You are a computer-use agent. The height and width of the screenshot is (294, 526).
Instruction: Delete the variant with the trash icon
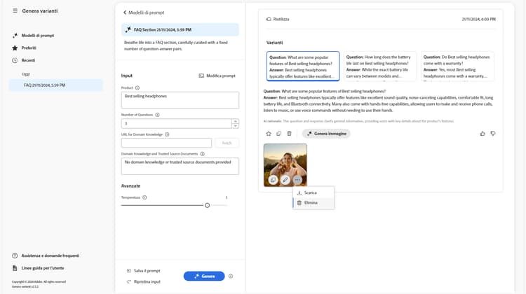pos(289,134)
